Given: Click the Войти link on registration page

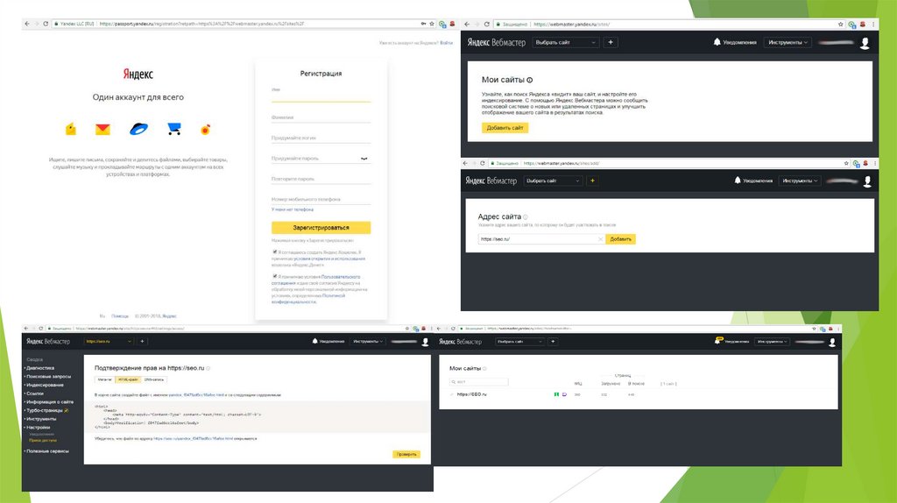Looking at the screenshot, I should tap(446, 43).
